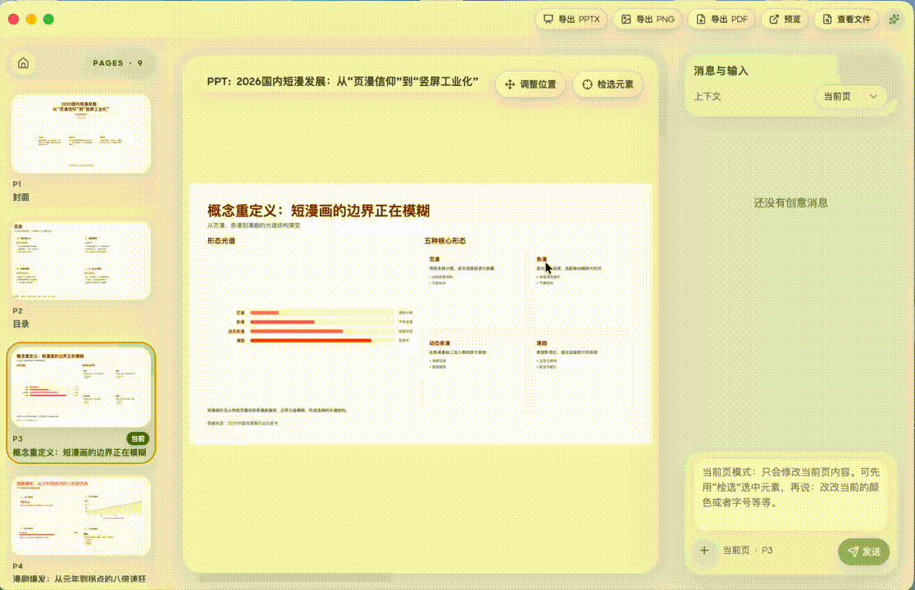Open the 预览 preview button
The image size is (915, 590).
click(x=785, y=19)
